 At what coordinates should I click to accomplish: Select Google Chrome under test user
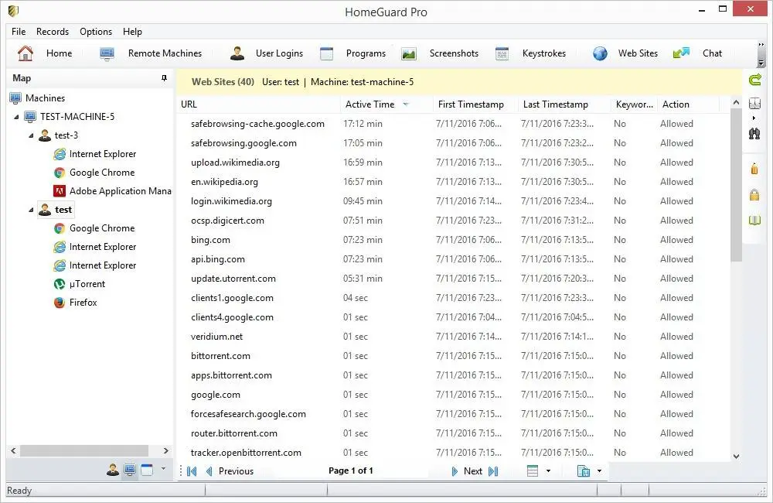[94, 228]
